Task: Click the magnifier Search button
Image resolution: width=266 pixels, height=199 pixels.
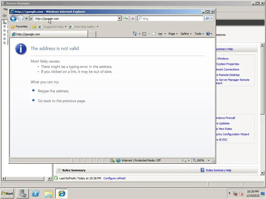Action: pos(207,18)
